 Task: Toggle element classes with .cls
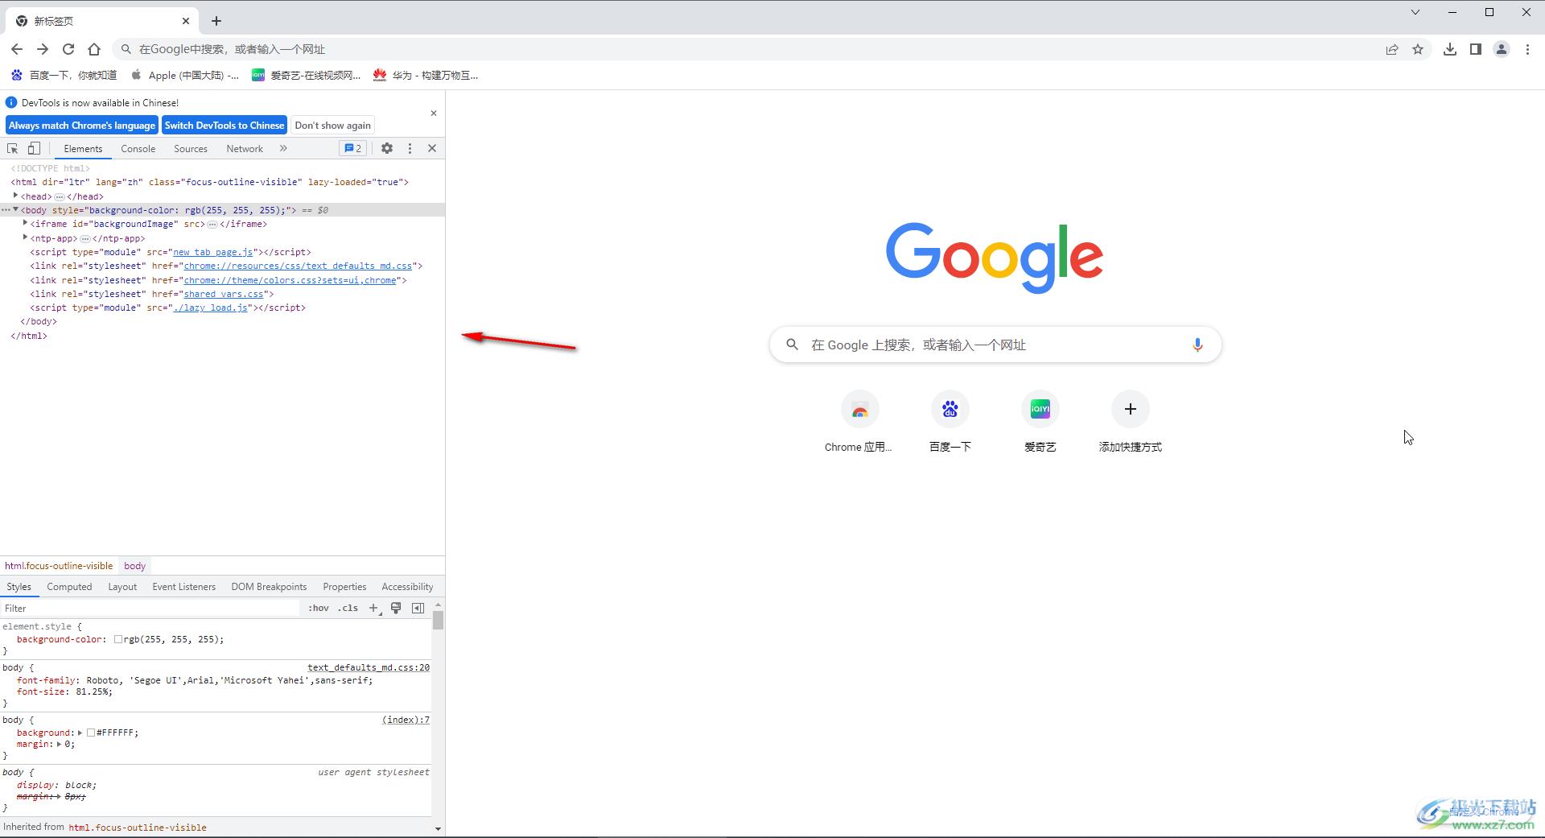coord(348,608)
